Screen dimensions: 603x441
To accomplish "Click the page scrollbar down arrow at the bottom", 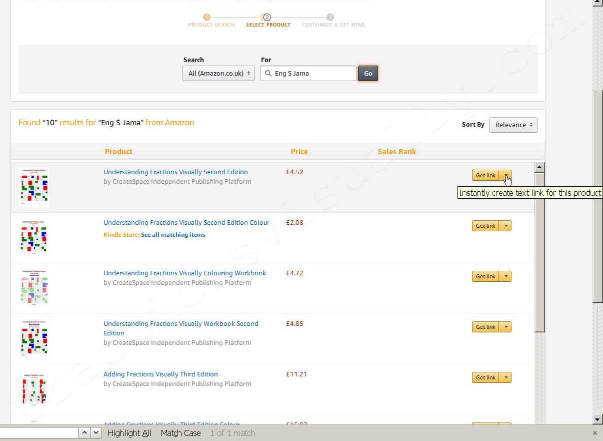I will coord(598,419).
